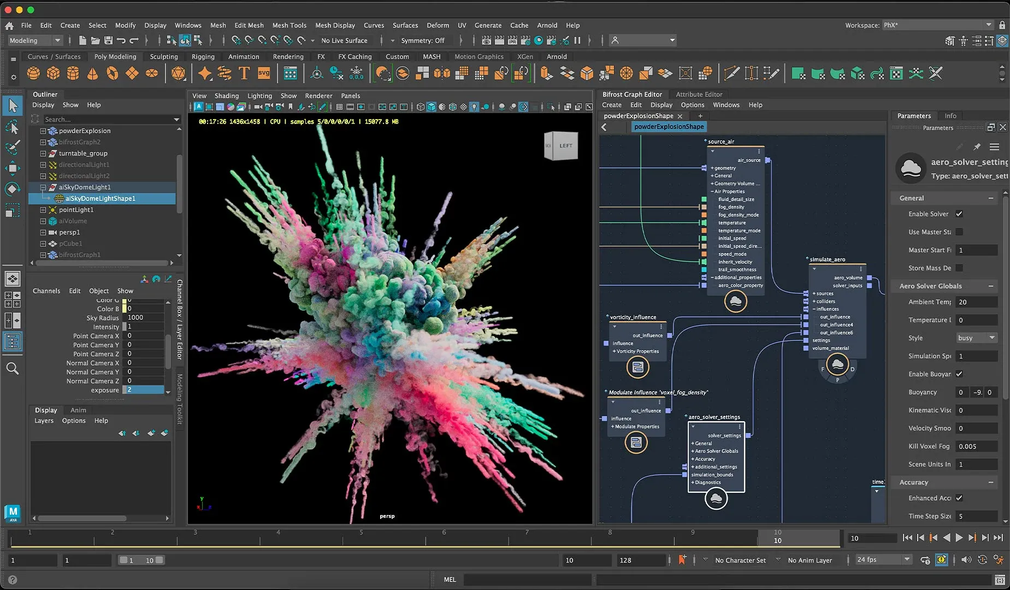The height and width of the screenshot is (590, 1010).
Task: Create a platonic solid from the shelf
Action: (179, 73)
